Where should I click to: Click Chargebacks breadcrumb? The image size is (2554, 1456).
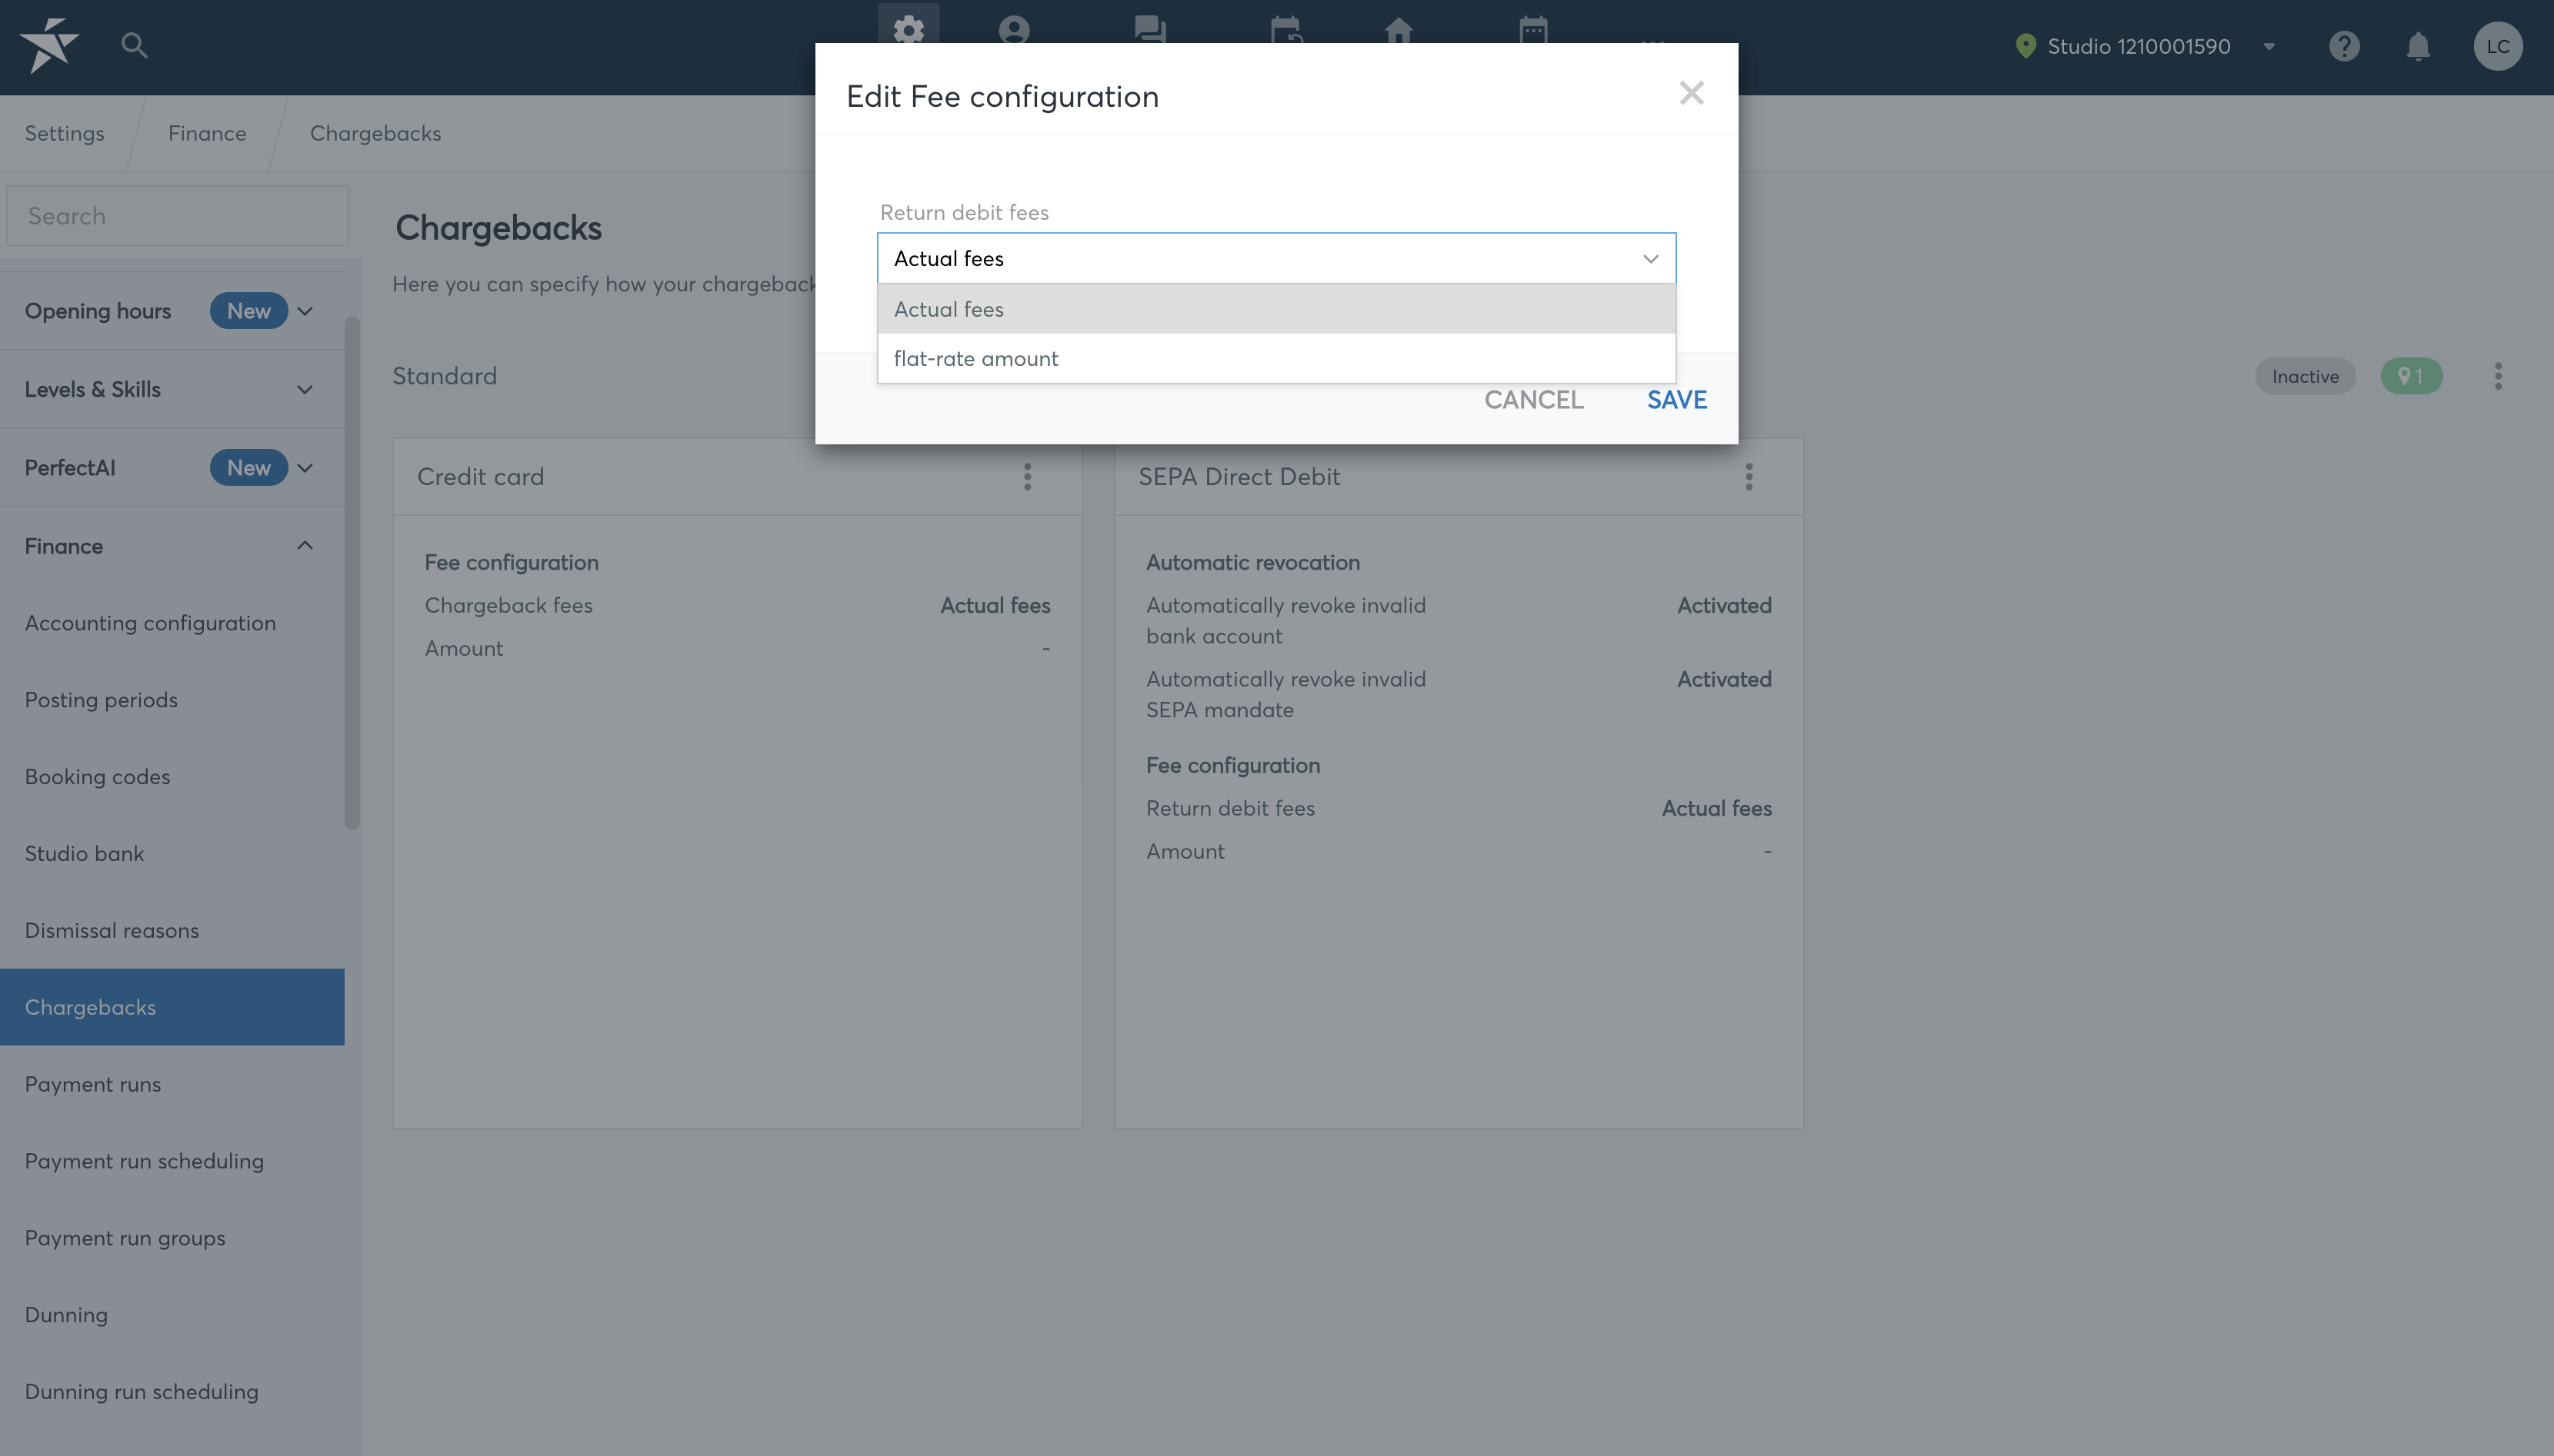(375, 133)
